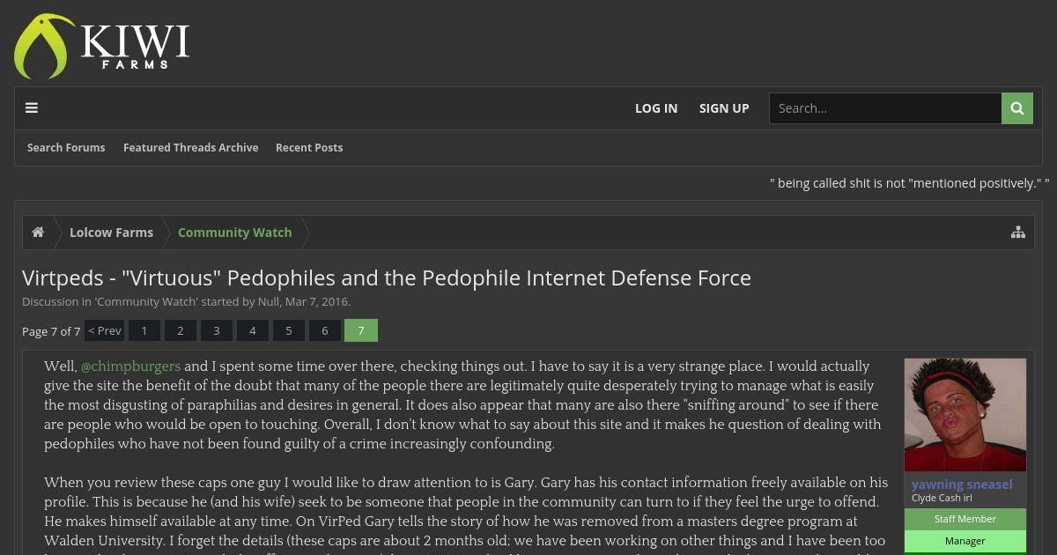This screenshot has height=555, width=1057.
Task: Click the Mar 7, 2016 date link
Action: (316, 301)
